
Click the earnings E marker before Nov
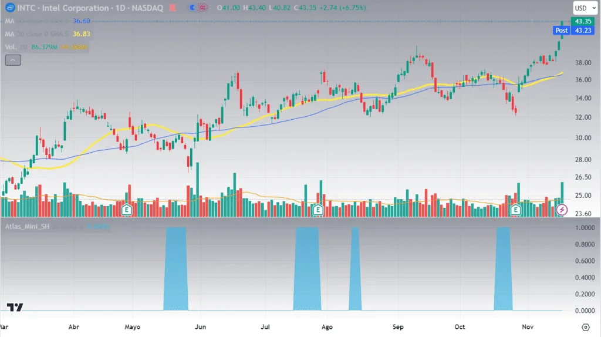[x=515, y=210]
